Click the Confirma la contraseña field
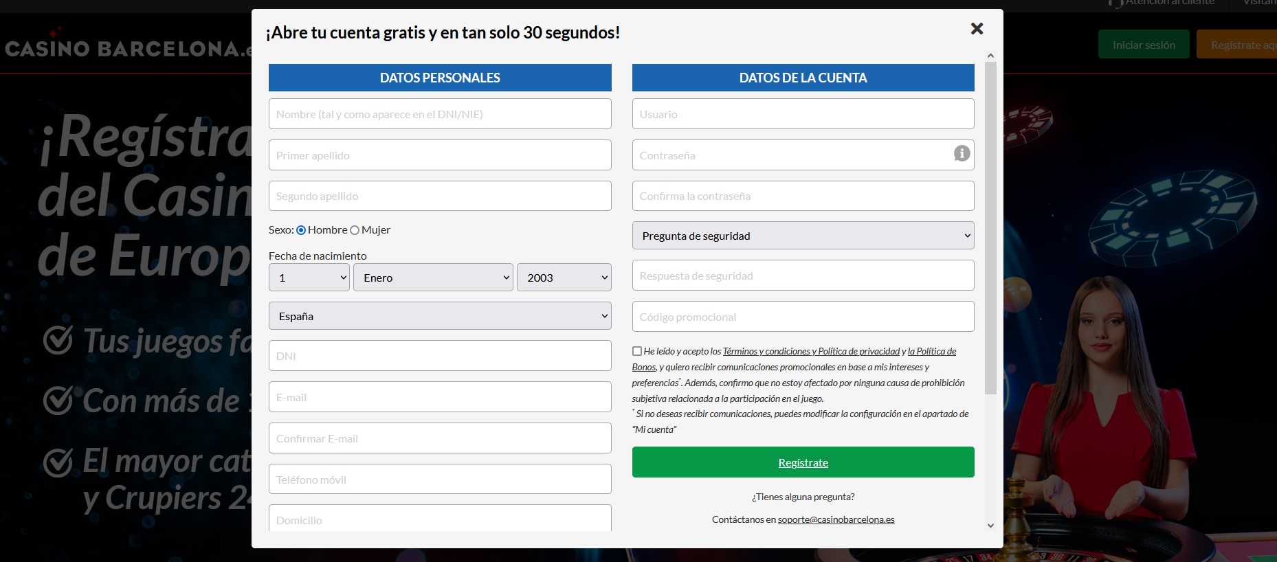Screen dimensions: 1277x562 (x=803, y=196)
